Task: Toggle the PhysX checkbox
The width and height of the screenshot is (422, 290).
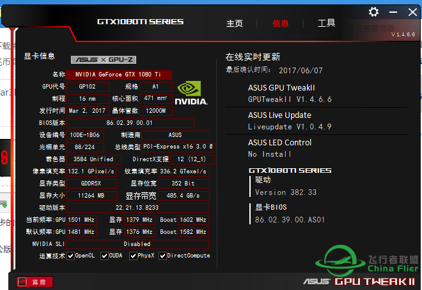Action: click(x=133, y=256)
